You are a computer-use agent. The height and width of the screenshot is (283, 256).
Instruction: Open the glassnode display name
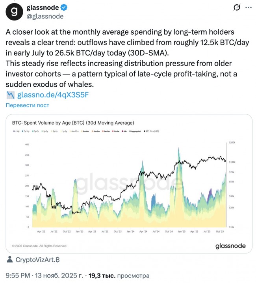click(x=42, y=8)
